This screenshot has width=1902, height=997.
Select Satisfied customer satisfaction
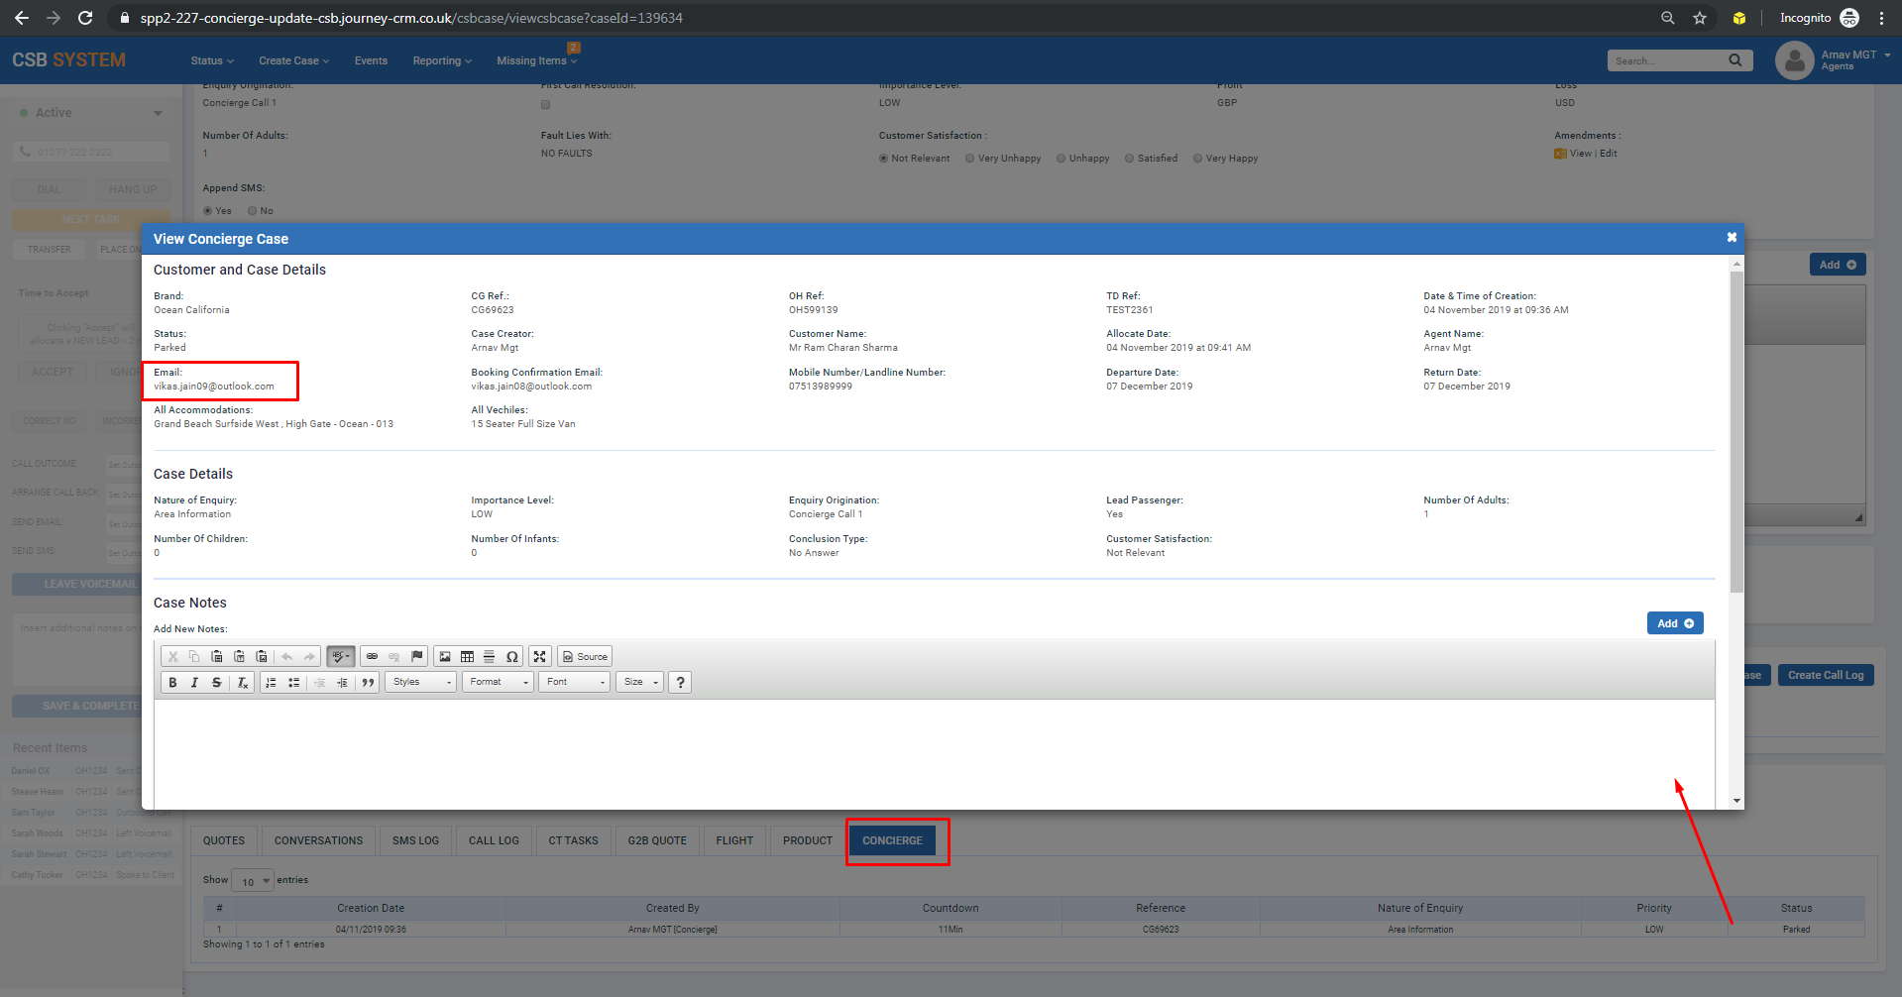[1129, 159]
